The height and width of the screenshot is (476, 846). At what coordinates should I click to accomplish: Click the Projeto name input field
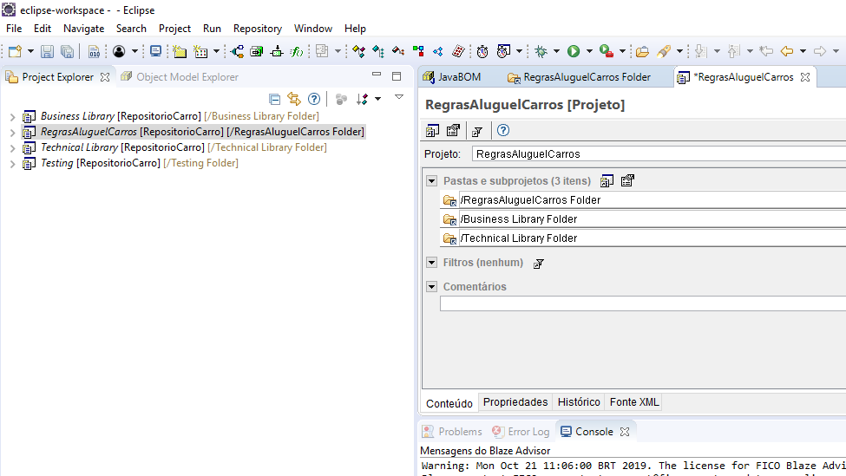659,154
